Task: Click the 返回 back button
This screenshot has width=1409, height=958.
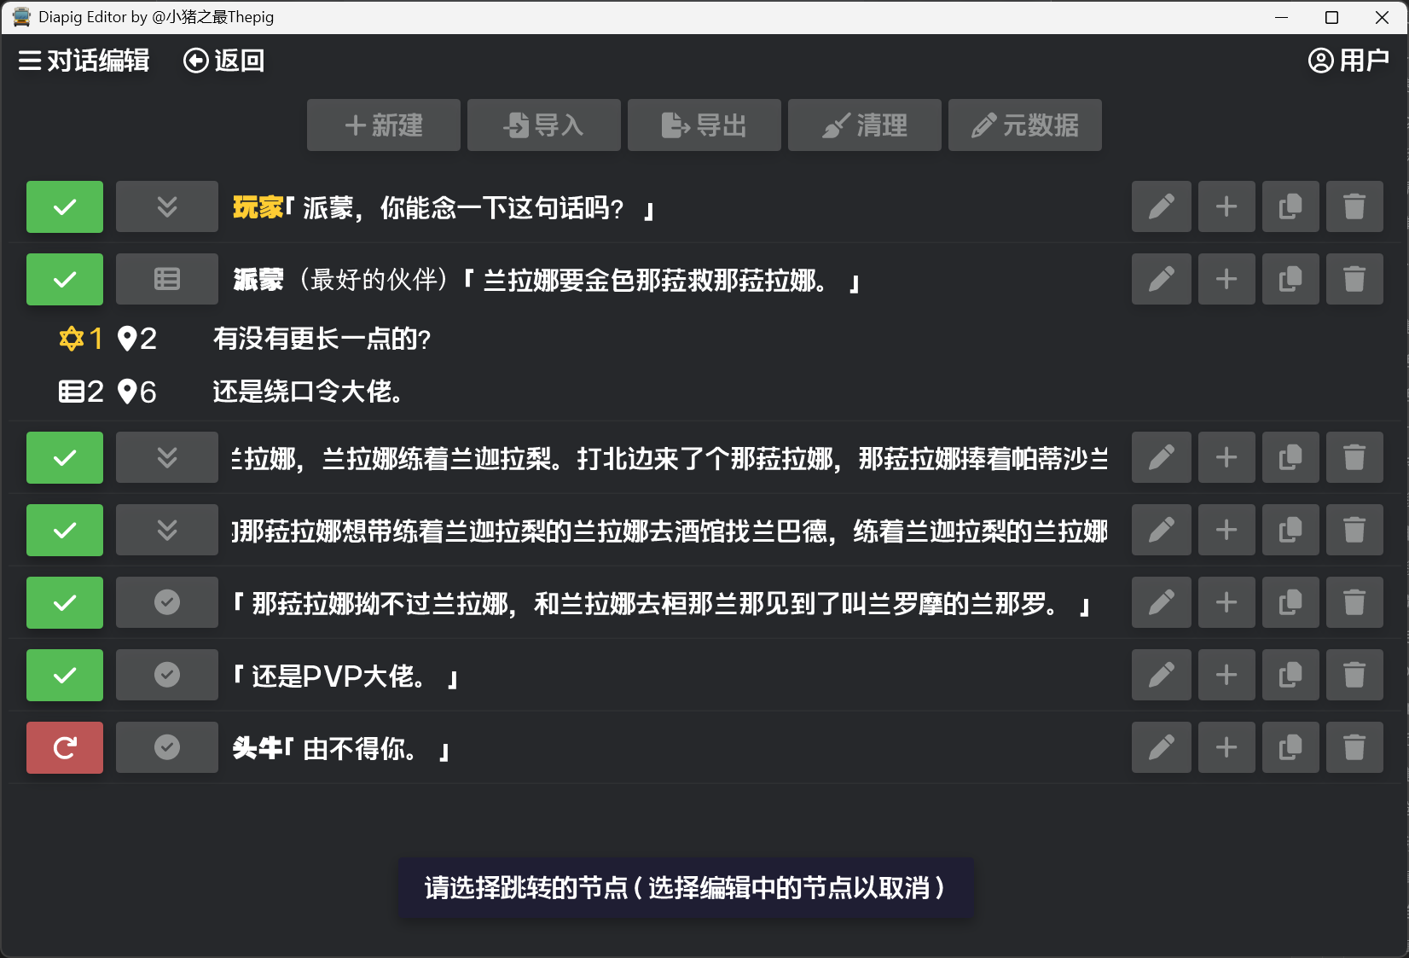Action: pos(224,61)
